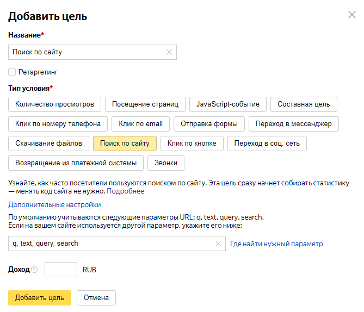Close the Добавить цель dialog
Image resolution: width=364 pixels, height=312 pixels.
click(351, 15)
